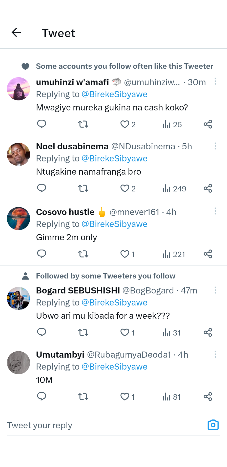The image size is (227, 467).
Task: Like Umutambyi's 10M tweet
Action: coord(125,397)
